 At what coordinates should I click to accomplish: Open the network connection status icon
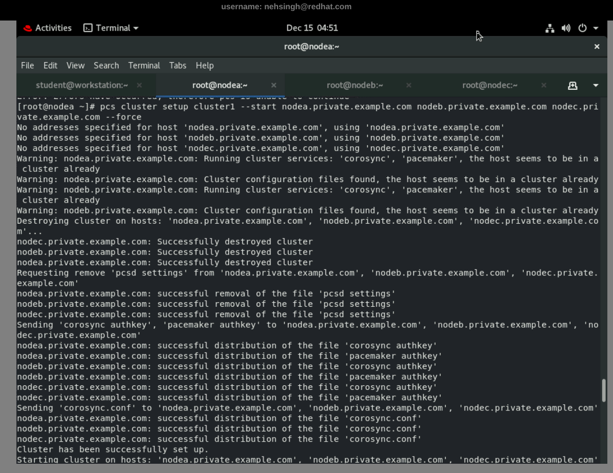(550, 28)
